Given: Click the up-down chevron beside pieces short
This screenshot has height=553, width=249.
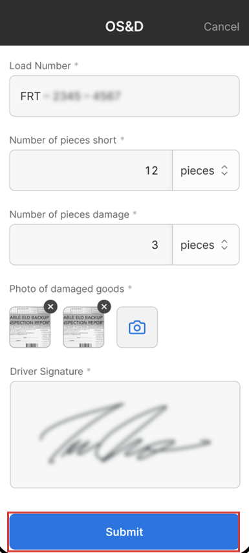Looking at the screenshot, I should point(224,171).
